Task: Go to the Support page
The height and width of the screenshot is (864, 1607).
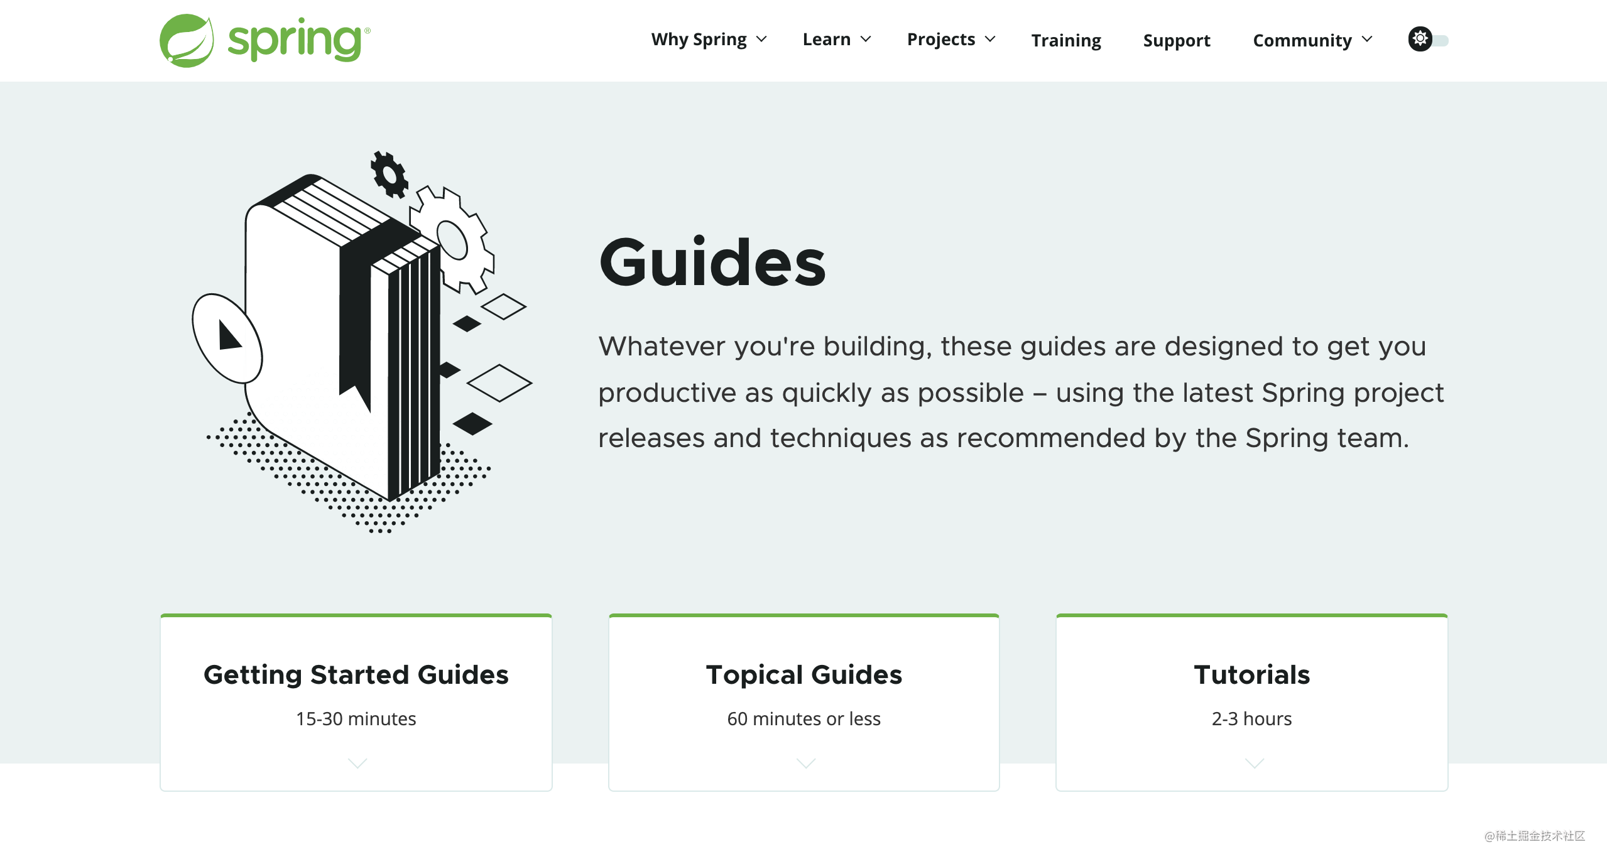Action: 1177,40
